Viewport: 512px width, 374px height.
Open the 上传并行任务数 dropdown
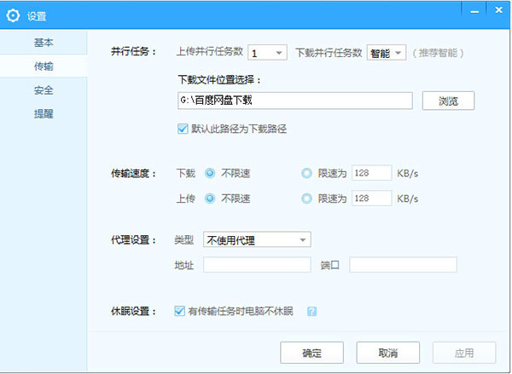point(267,53)
